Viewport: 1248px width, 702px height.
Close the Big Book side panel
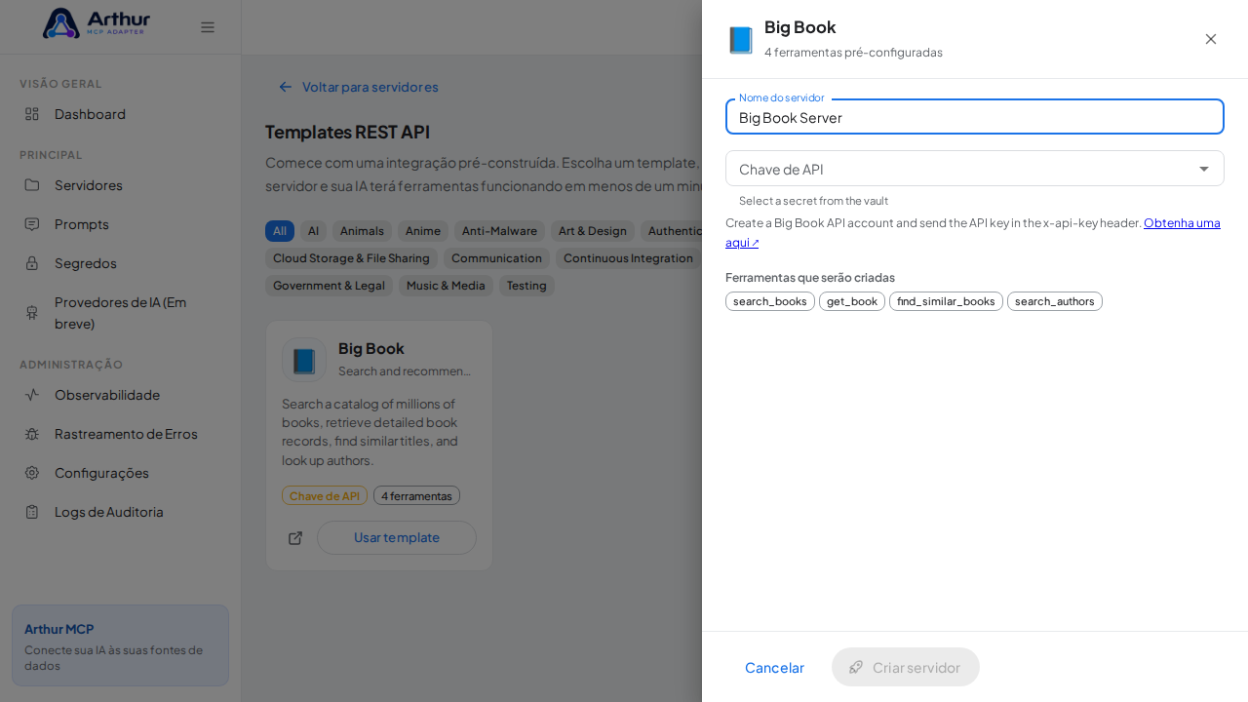[x=1211, y=39]
